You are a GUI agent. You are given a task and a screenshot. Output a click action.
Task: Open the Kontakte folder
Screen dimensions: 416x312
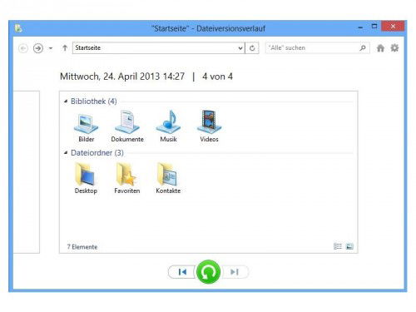[x=168, y=179]
